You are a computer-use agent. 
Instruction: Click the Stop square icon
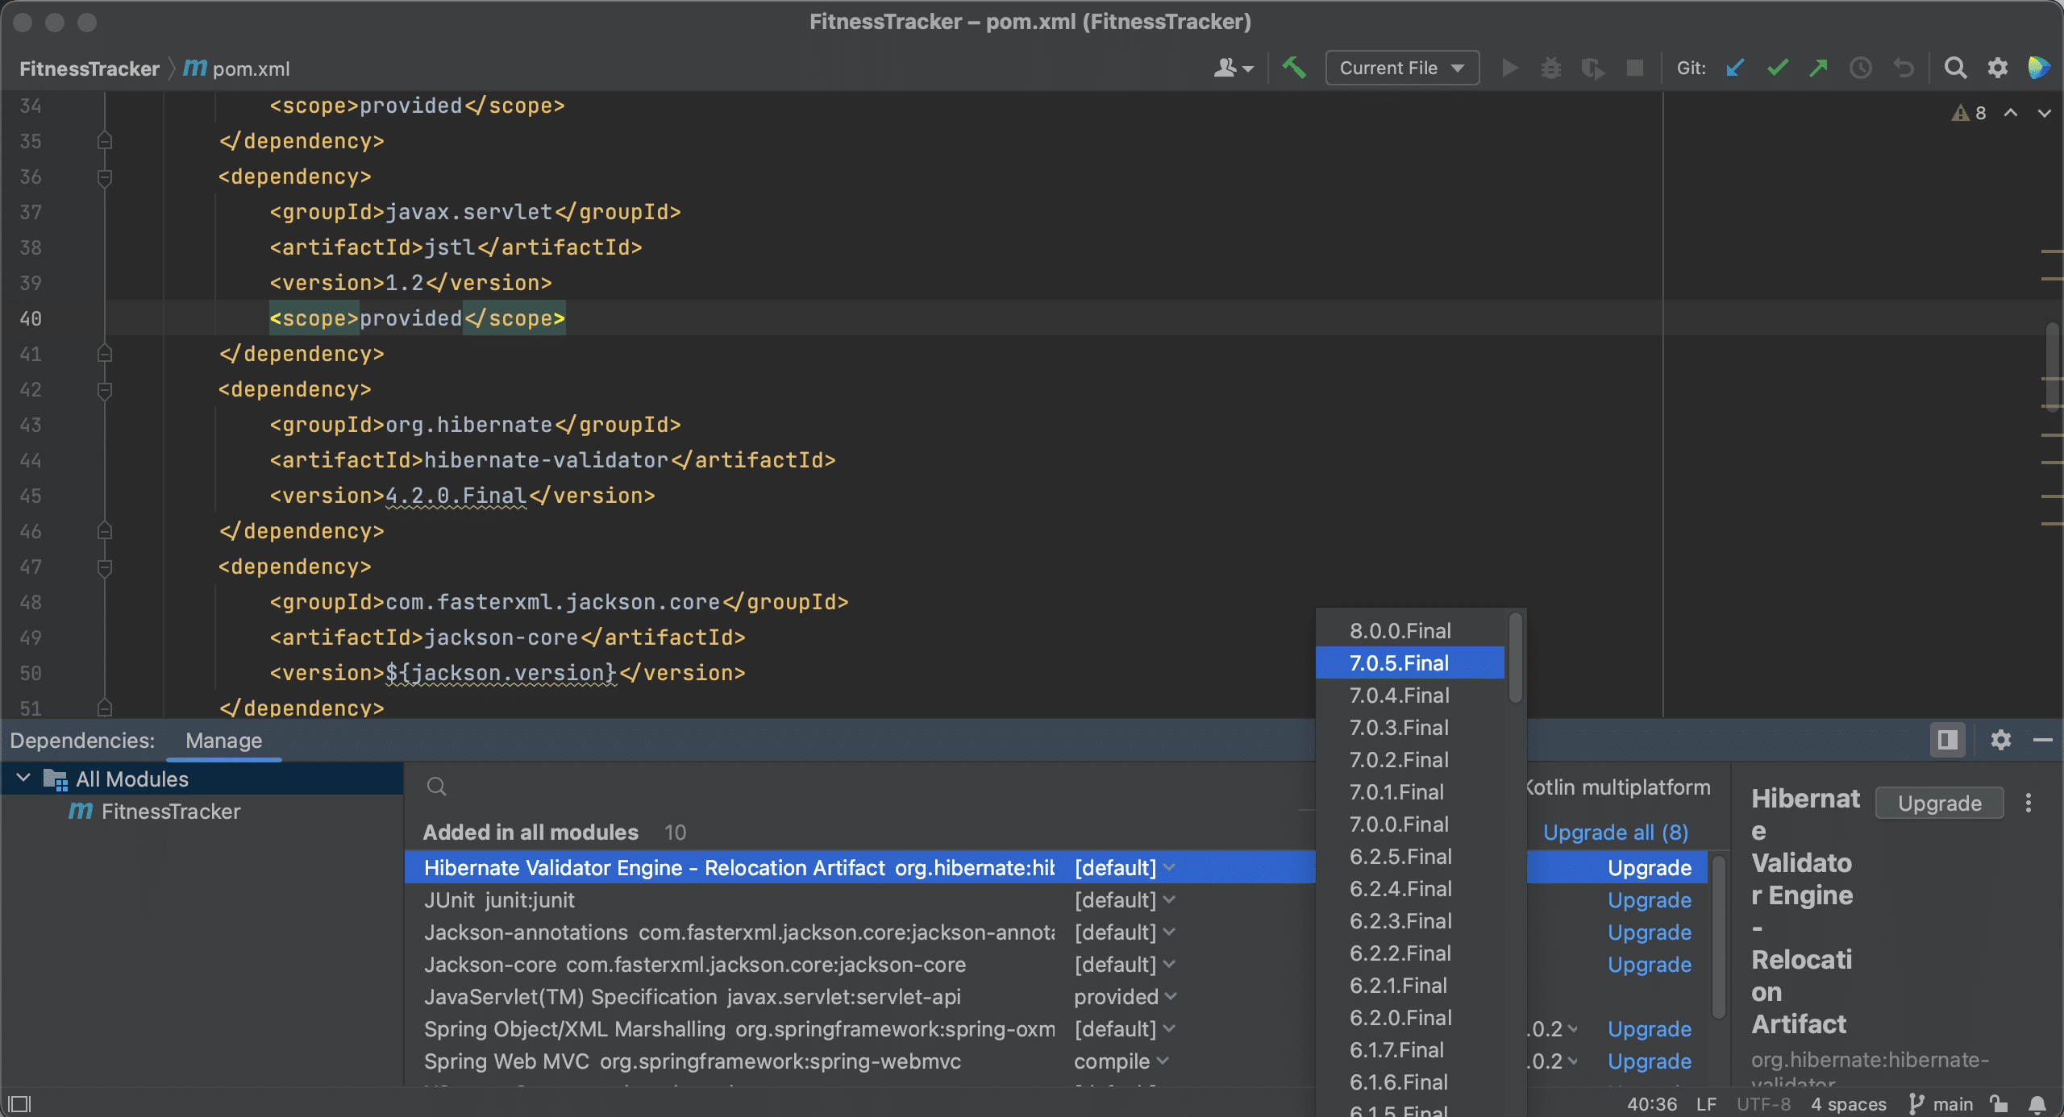1635,68
